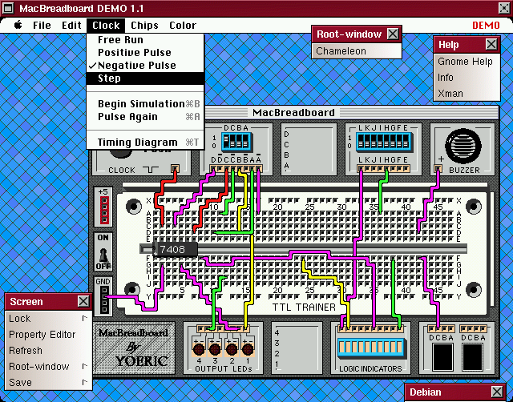Click the Clock menu title
The width and height of the screenshot is (513, 402).
[106, 26]
